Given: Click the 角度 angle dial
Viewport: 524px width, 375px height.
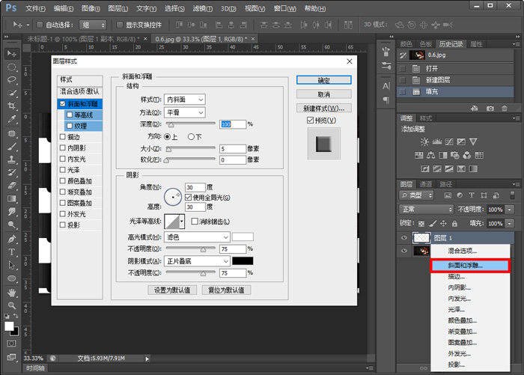Looking at the screenshot, I should click(173, 197).
